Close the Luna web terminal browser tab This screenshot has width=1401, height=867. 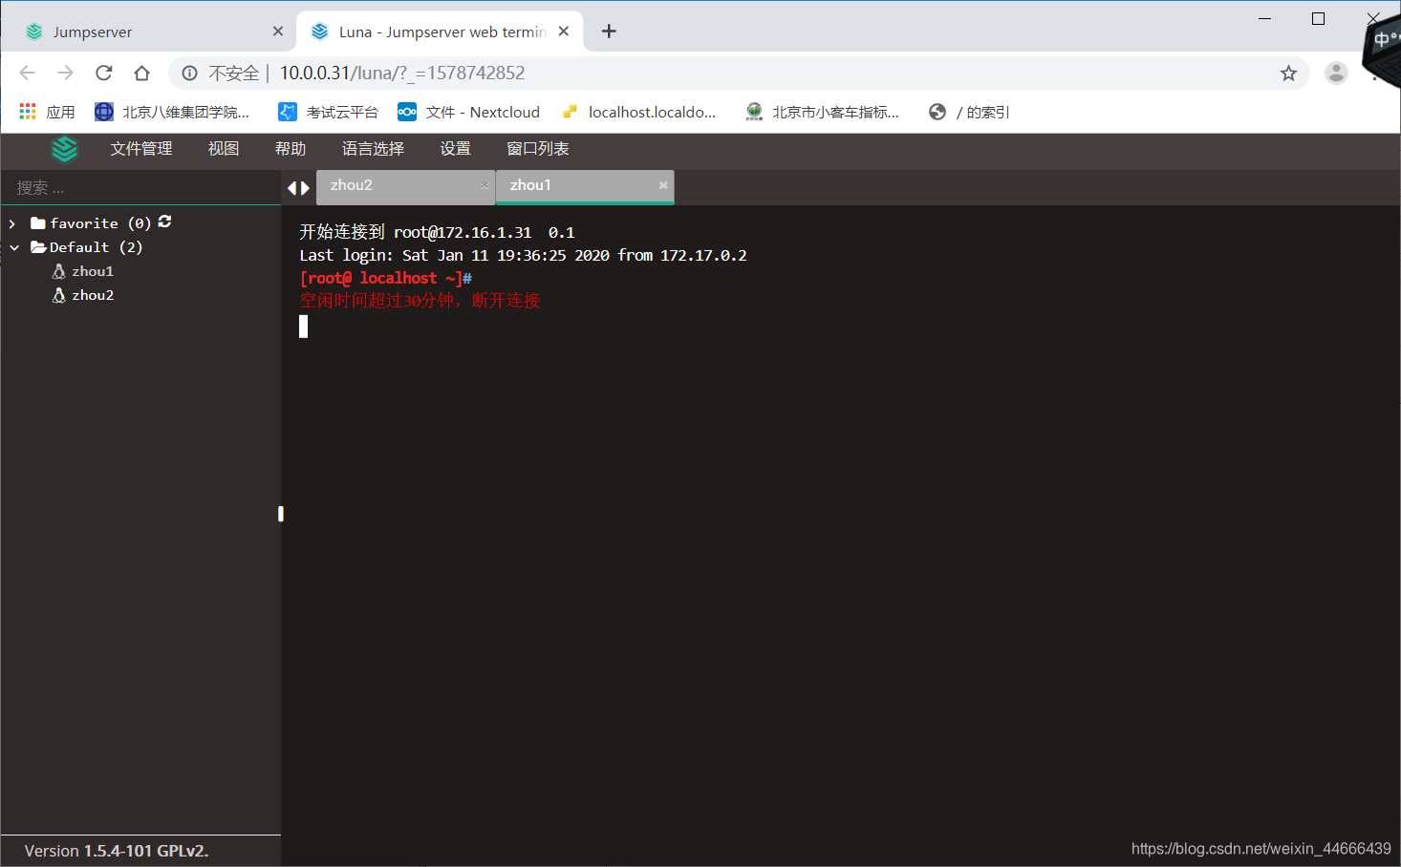[564, 32]
